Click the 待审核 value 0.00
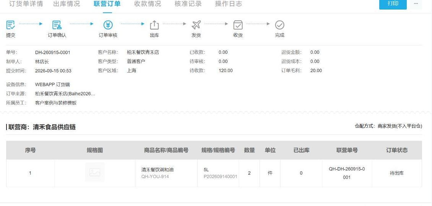The width and height of the screenshot is (432, 206). tap(223, 61)
